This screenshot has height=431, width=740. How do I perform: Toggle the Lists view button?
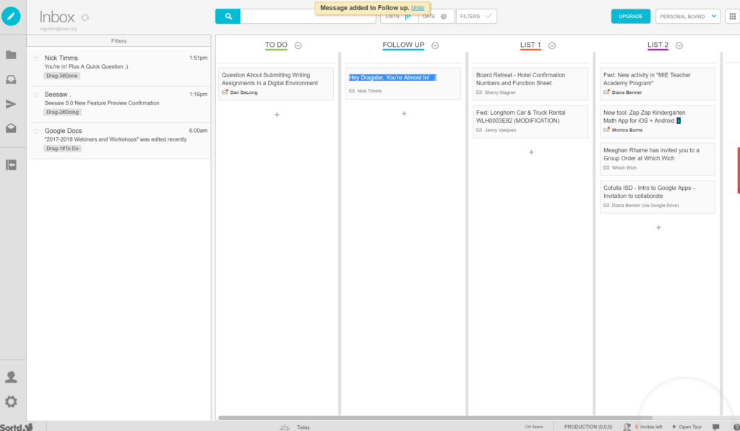399,17
